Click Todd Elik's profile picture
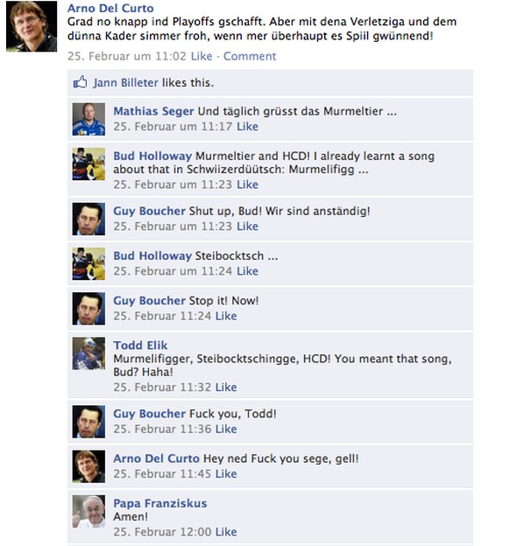 (x=89, y=353)
